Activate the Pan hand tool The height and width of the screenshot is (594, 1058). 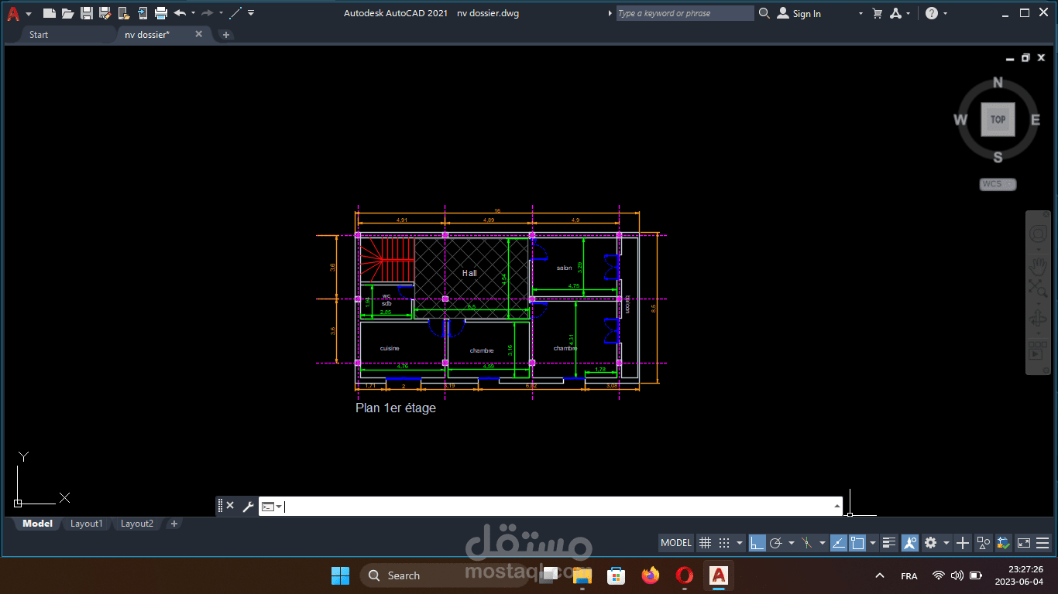point(1038,268)
